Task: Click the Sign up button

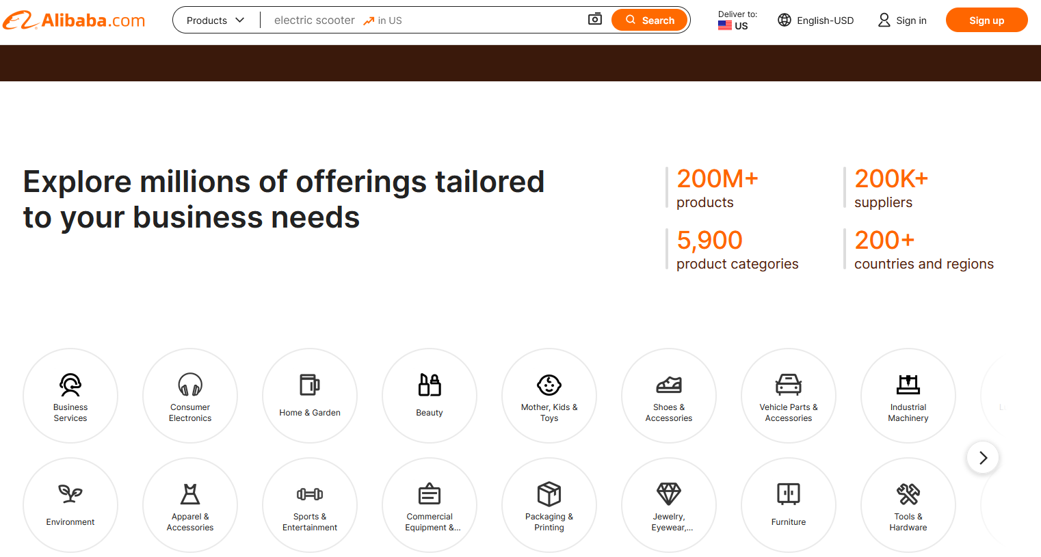Action: pyautogui.click(x=986, y=21)
